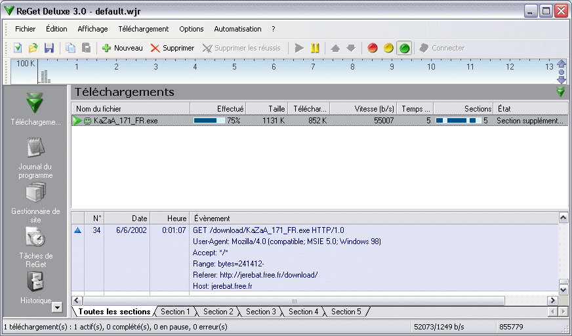Switch to the Section 4 tab
Viewport: 572px width, 336px height.
304,312
